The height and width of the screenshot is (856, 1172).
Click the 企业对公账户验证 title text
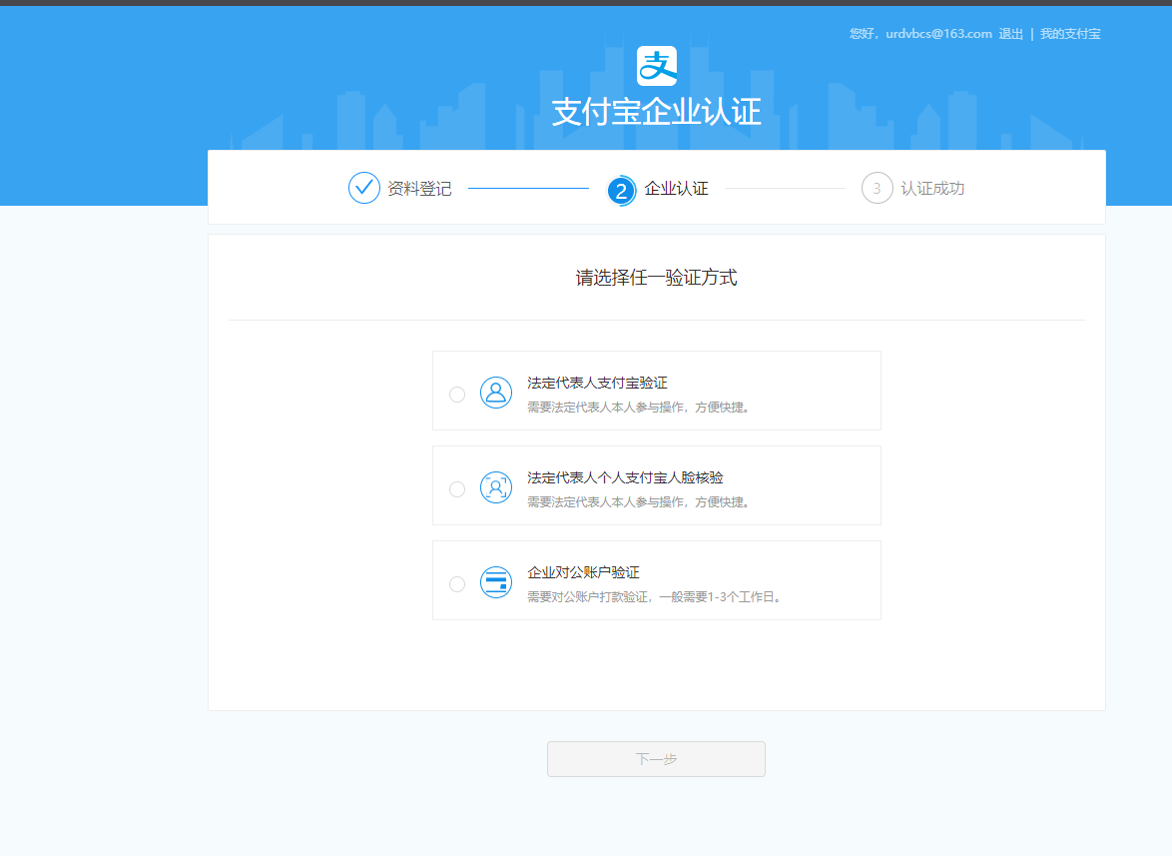point(584,572)
